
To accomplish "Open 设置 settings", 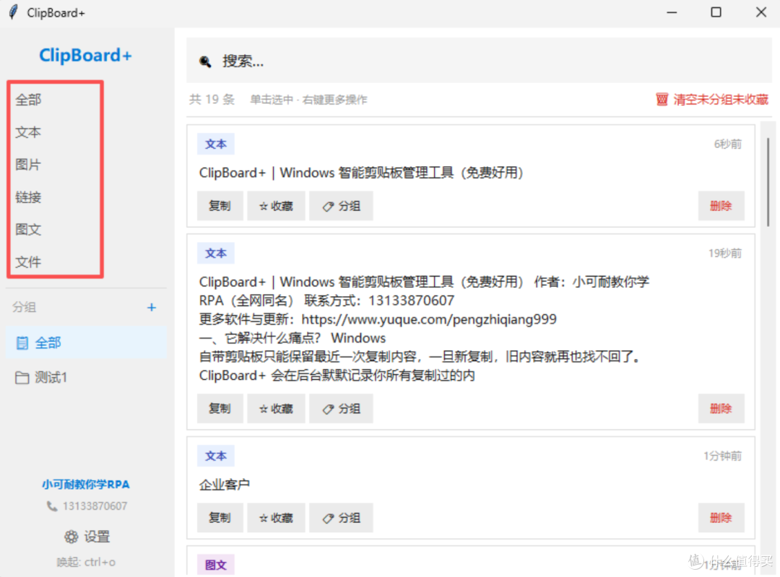I will pyautogui.click(x=87, y=537).
